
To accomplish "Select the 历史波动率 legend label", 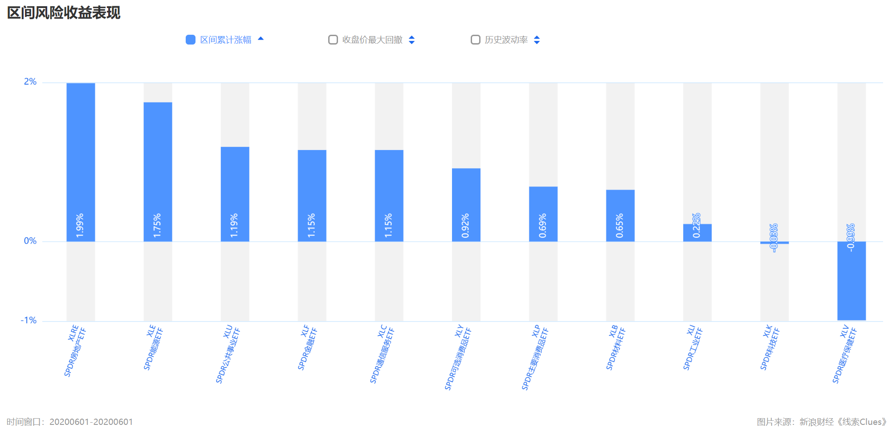I will [506, 40].
